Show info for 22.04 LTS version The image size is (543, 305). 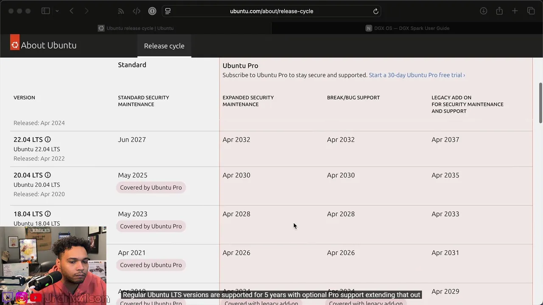(x=48, y=139)
